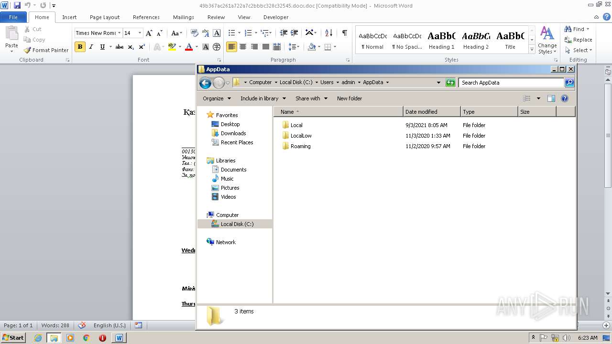Viewport: 612px width, 344px height.
Task: Click the Explorer Back navigation arrow
Action: coord(205,83)
